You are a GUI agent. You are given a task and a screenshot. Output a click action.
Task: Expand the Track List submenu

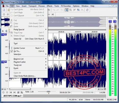[29, 65]
